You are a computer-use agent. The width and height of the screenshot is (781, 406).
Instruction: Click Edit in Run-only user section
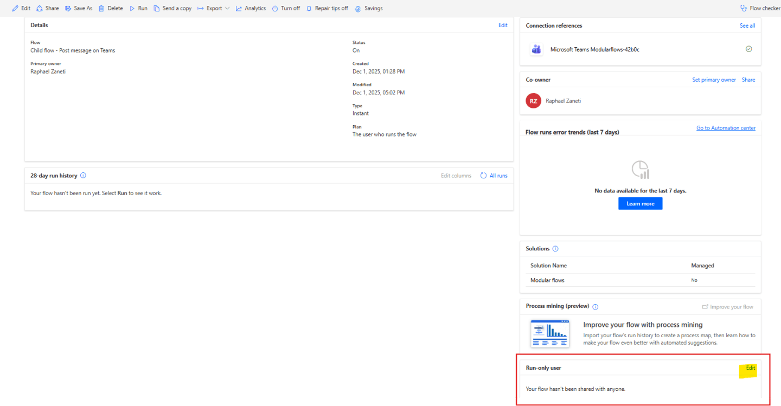[x=750, y=368]
